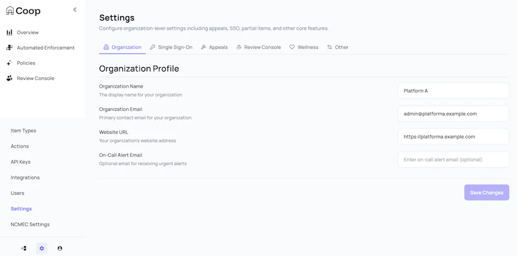The image size is (517, 256).
Task: Click the Coop logo icon
Action: pos(10,10)
